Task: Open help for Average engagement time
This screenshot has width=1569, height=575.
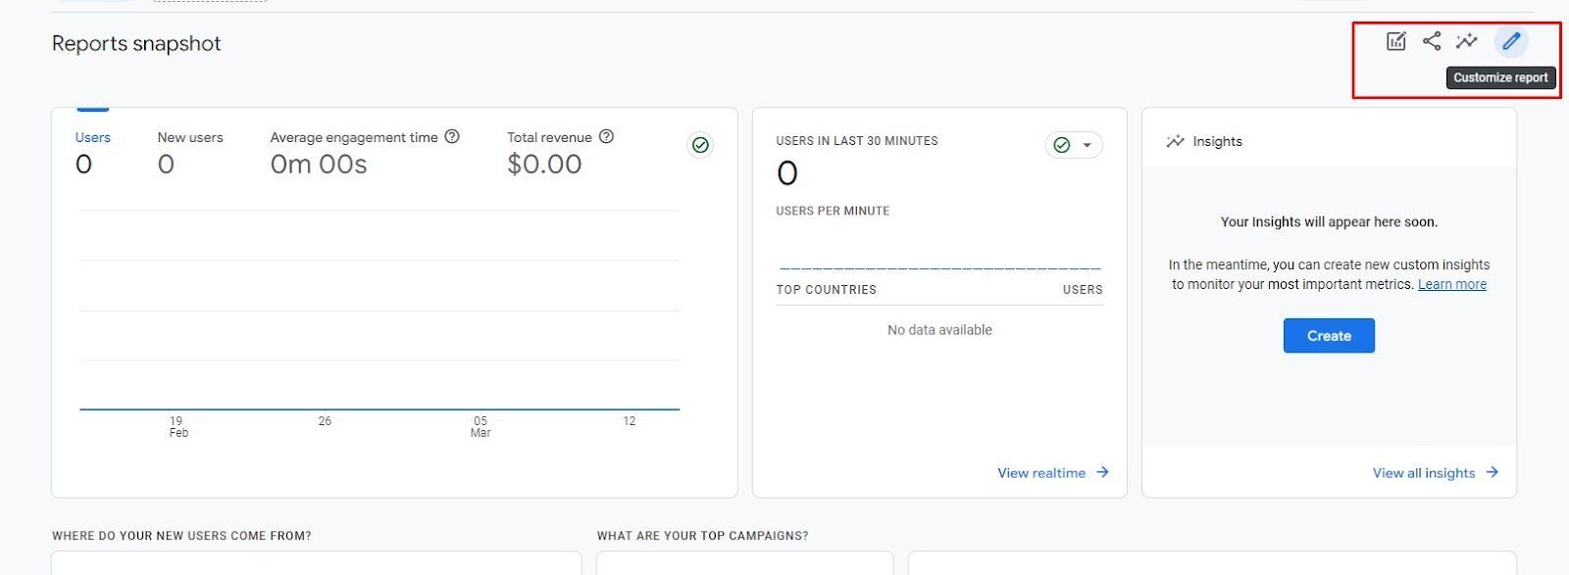Action: [452, 137]
